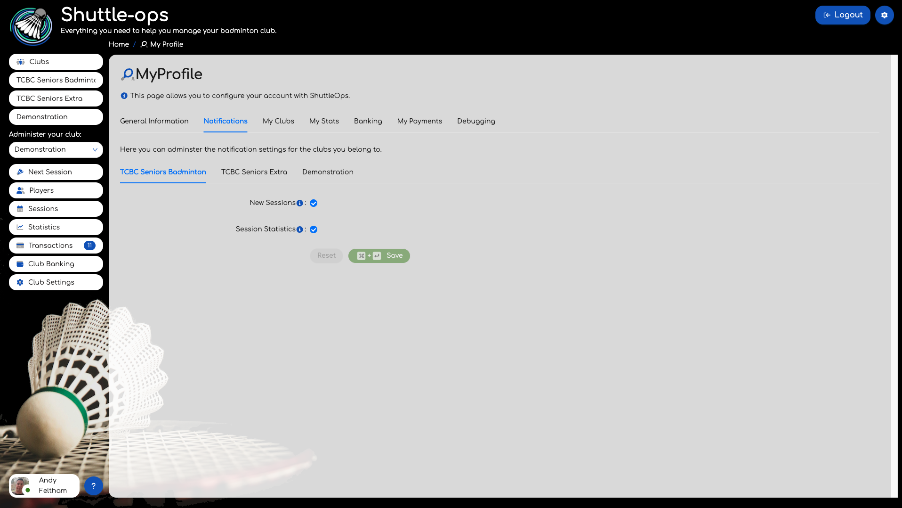902x508 pixels.
Task: Click the Reset button
Action: point(326,256)
